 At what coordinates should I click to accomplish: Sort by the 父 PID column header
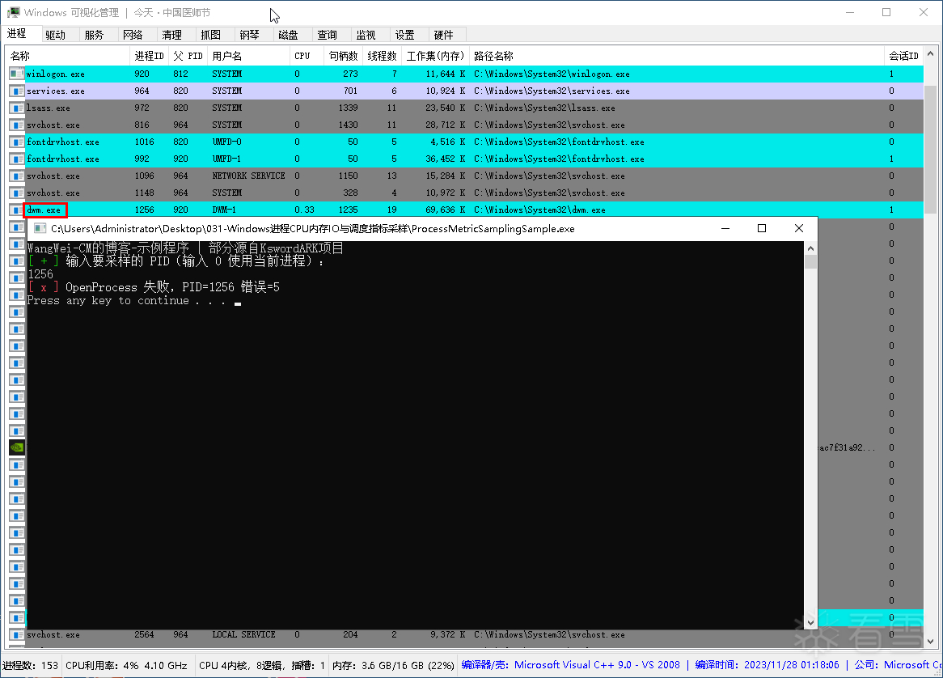click(188, 56)
